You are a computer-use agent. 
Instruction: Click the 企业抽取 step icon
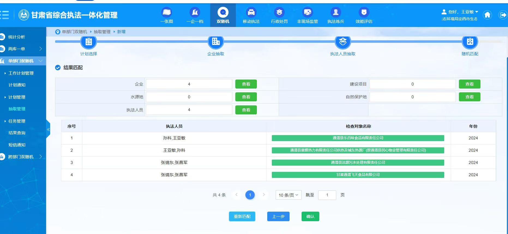216,42
